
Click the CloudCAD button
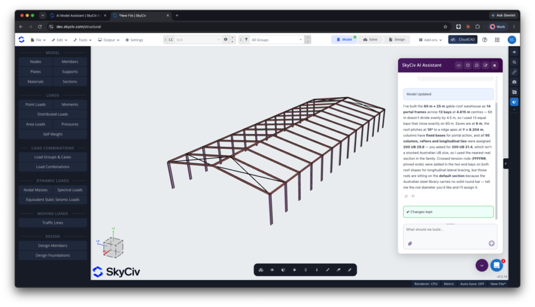[463, 40]
